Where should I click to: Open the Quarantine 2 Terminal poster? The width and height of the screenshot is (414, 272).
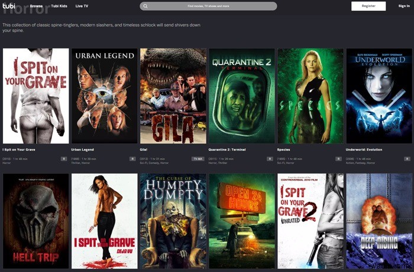[242, 96]
